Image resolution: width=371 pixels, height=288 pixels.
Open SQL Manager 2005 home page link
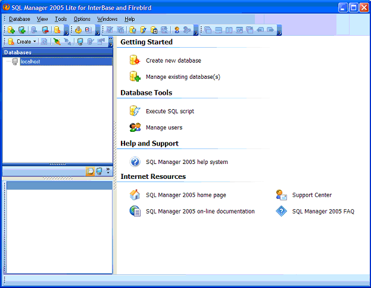(x=186, y=195)
